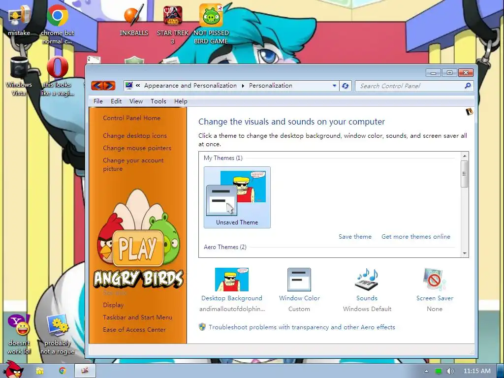
Task: Select NOT PISSED BIRD GAME icon
Action: pyautogui.click(x=211, y=24)
